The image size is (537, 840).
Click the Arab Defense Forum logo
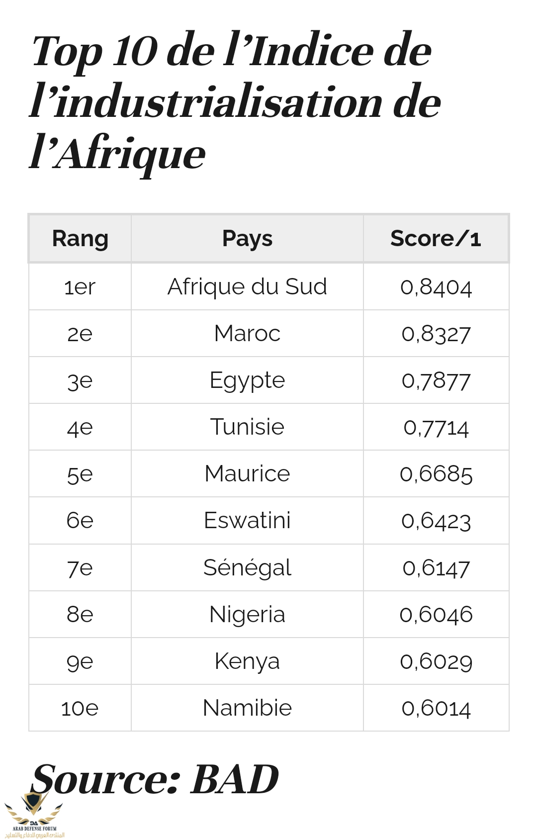pyautogui.click(x=34, y=816)
